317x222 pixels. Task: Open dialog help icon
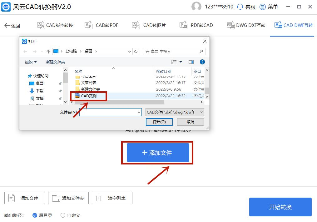pyautogui.click(x=202, y=62)
